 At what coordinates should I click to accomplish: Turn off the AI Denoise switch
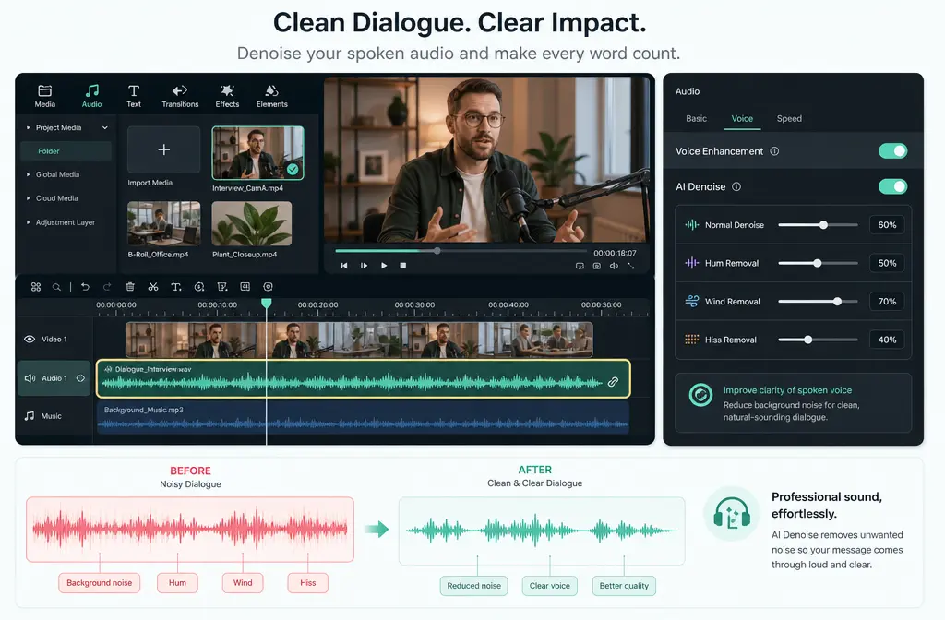(892, 186)
